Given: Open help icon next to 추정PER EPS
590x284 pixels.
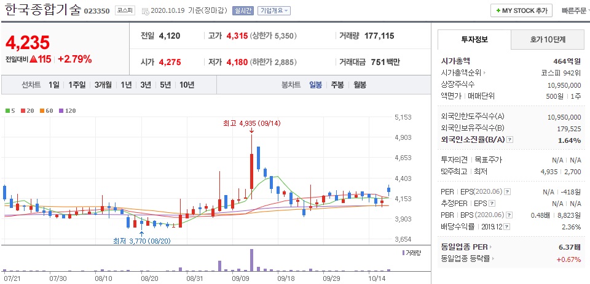Looking at the screenshot, I should [x=492, y=203].
